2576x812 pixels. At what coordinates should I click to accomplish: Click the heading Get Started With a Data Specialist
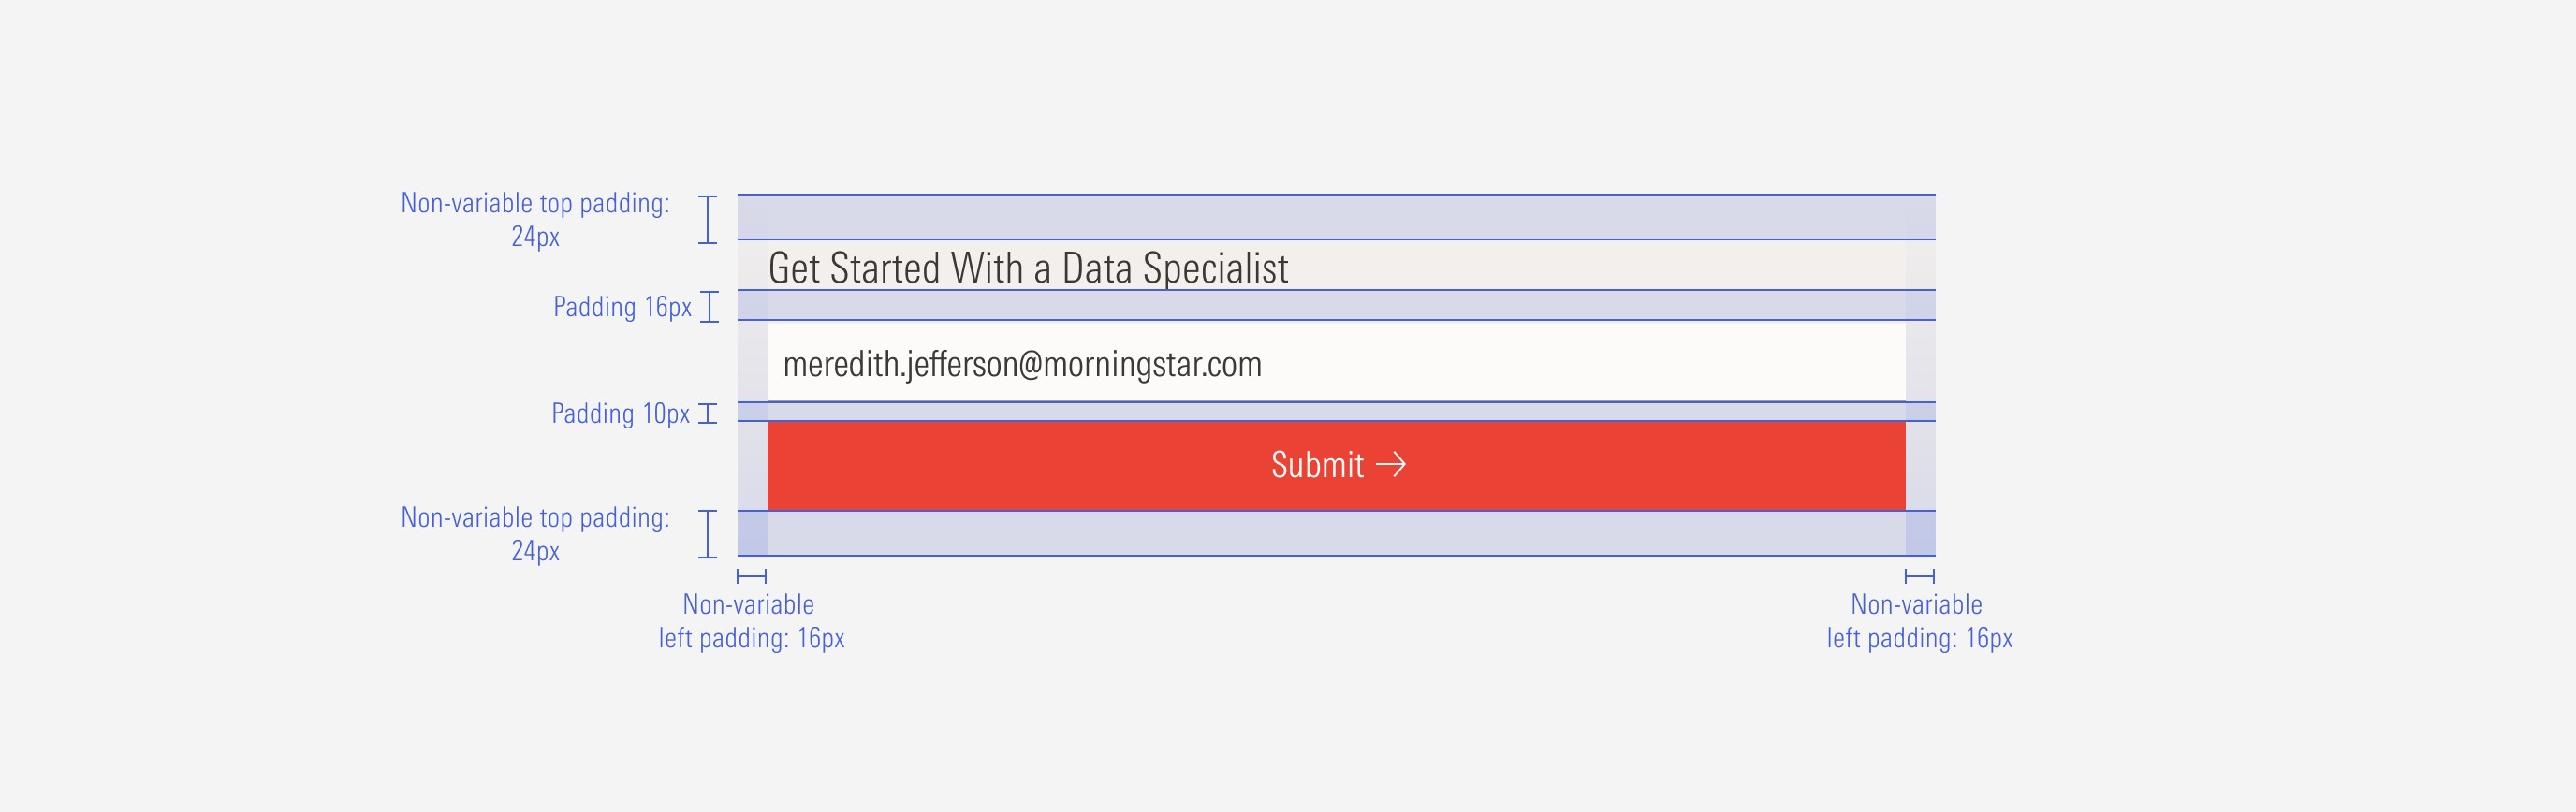click(x=1028, y=268)
